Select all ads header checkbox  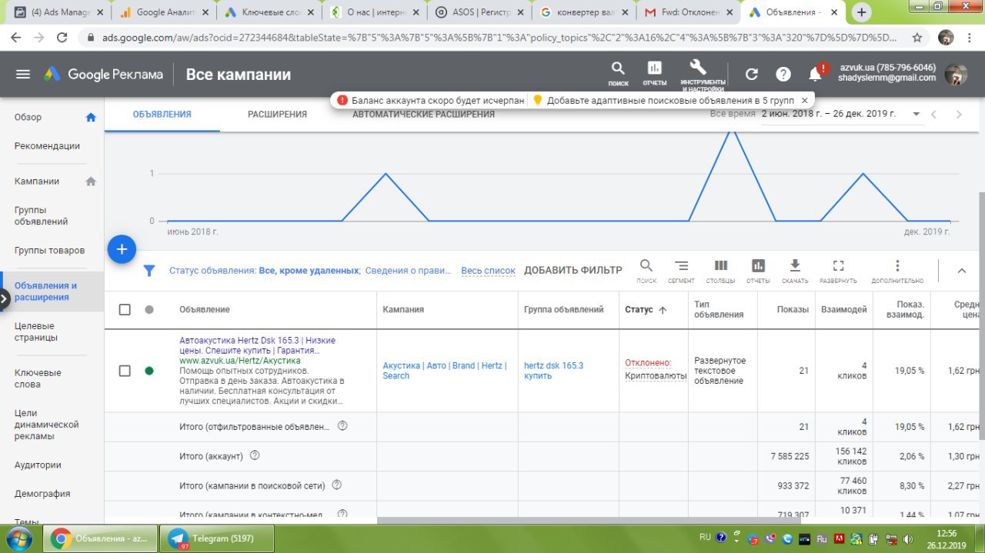coord(125,309)
